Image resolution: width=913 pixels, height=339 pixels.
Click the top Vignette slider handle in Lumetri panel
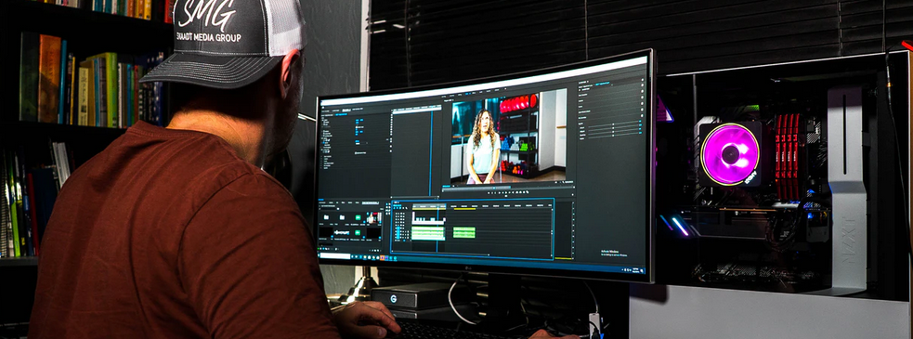(x=613, y=124)
